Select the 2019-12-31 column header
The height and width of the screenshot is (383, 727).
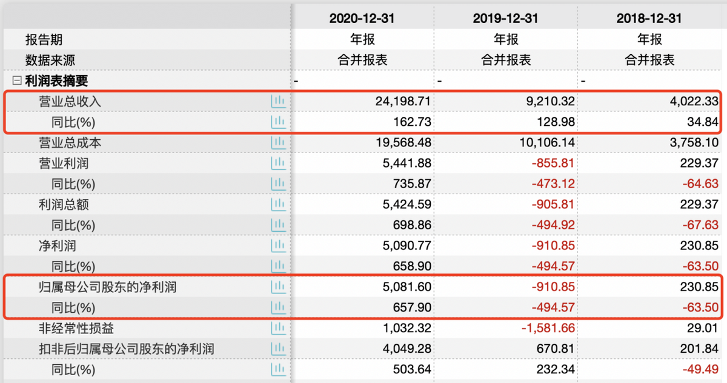click(505, 19)
